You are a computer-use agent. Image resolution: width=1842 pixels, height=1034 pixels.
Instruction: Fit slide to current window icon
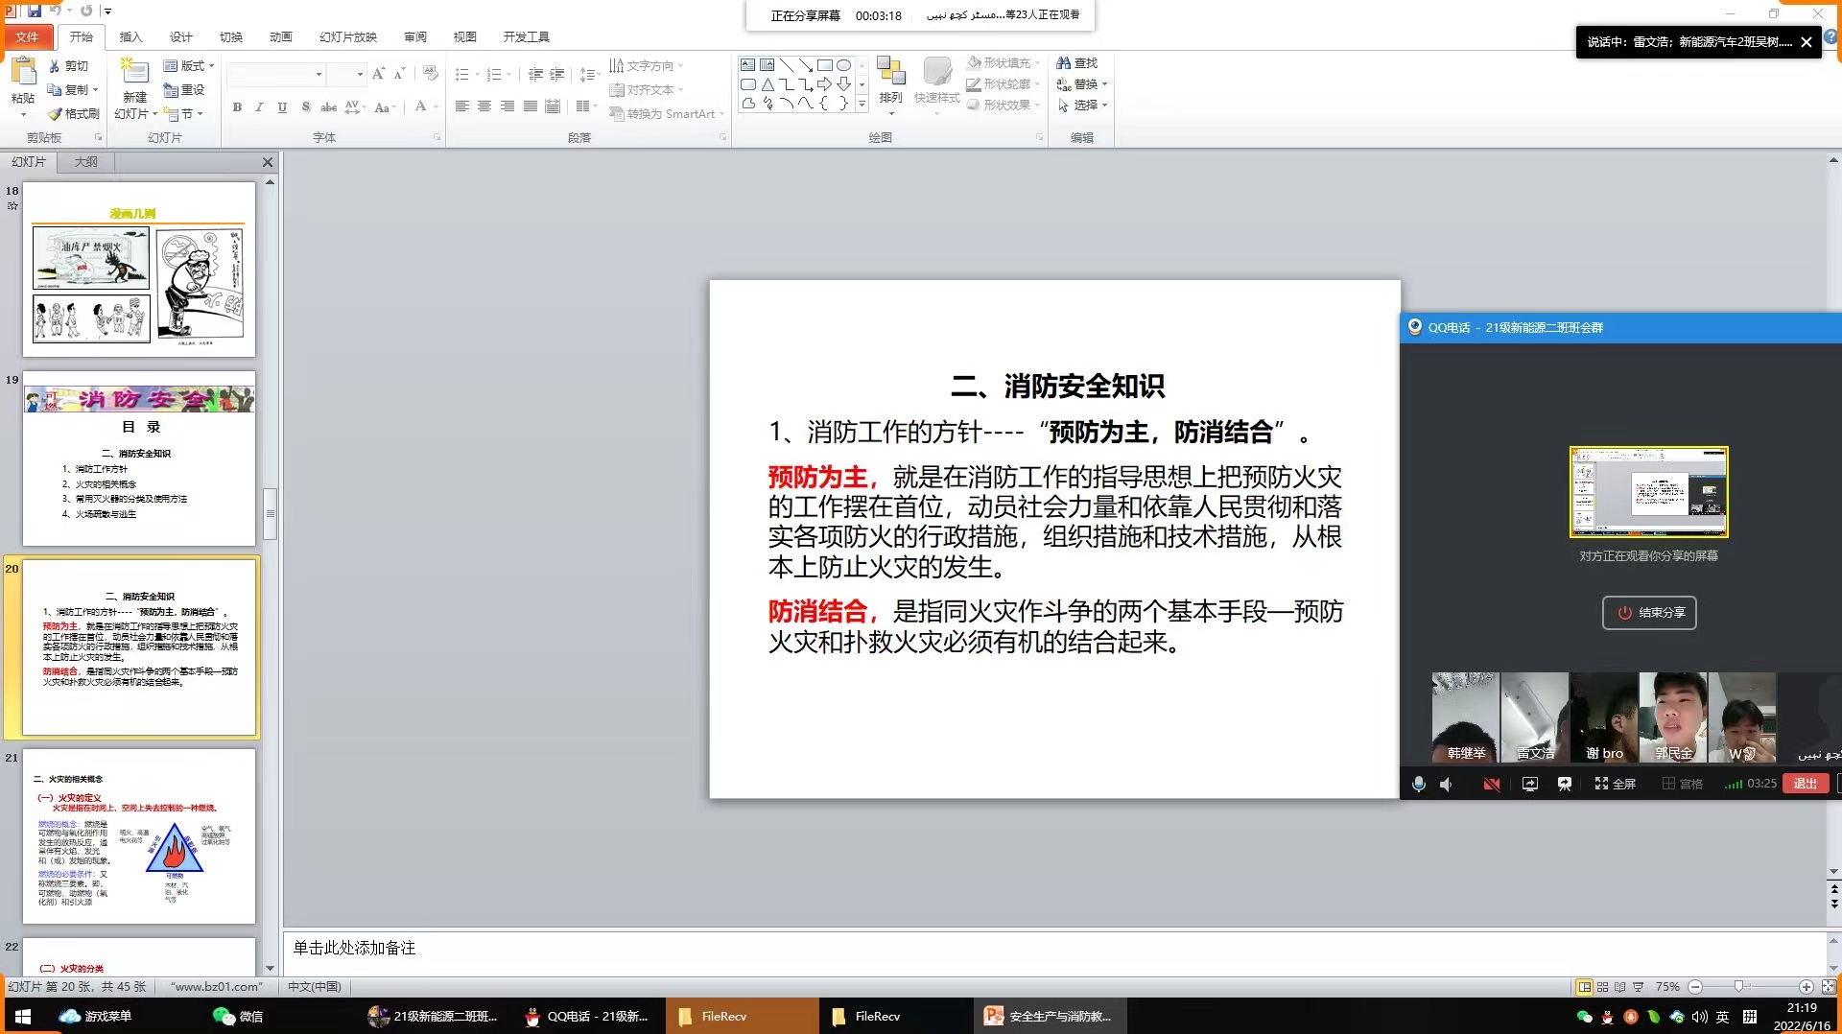[1829, 986]
